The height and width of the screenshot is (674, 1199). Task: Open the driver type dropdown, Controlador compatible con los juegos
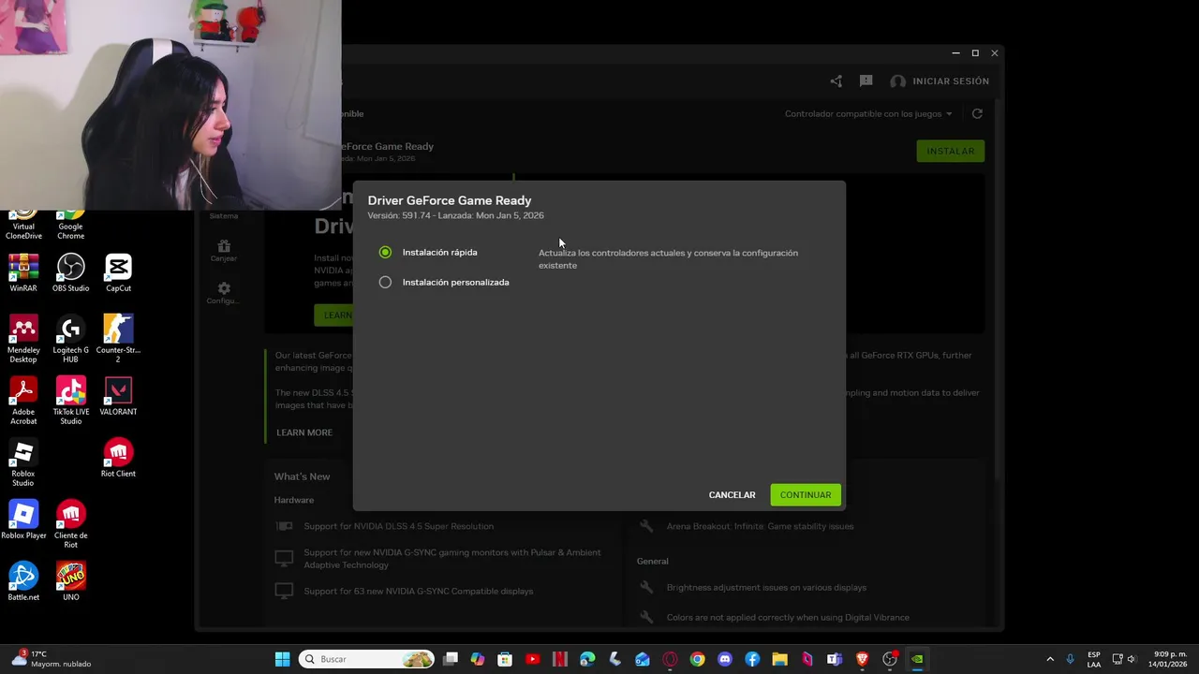868,114
